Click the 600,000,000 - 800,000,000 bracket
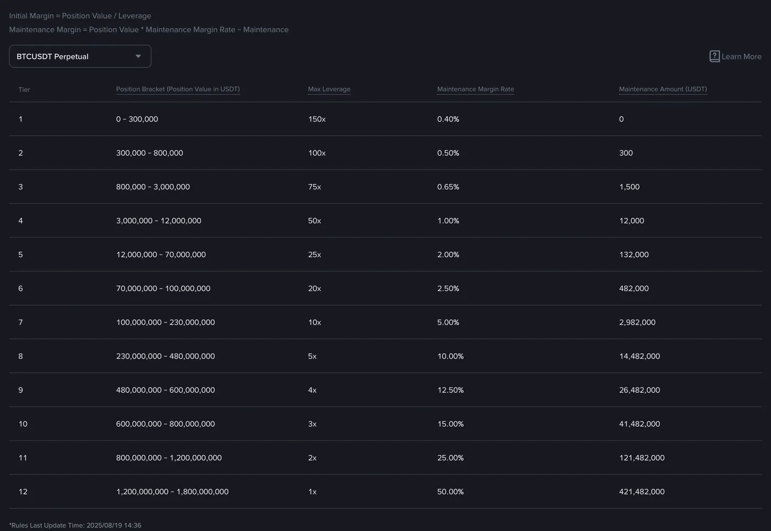This screenshot has width=771, height=531. [165, 424]
